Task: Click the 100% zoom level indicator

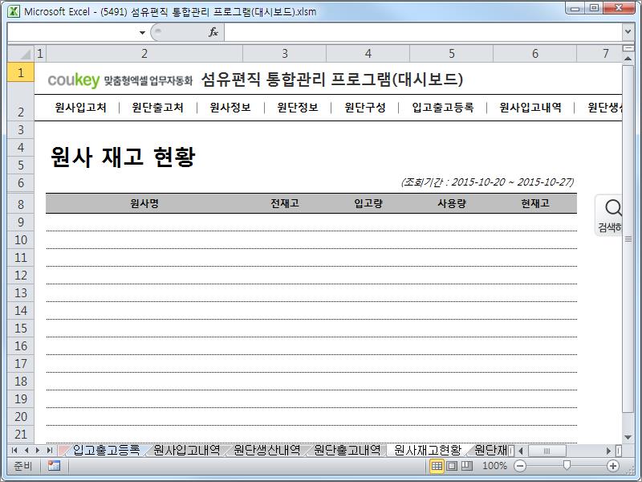Action: (x=494, y=466)
